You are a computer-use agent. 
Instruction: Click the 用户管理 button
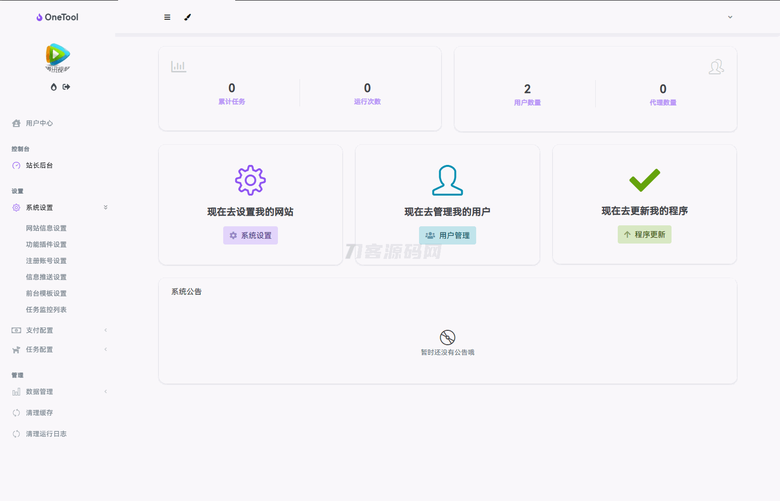pyautogui.click(x=447, y=235)
